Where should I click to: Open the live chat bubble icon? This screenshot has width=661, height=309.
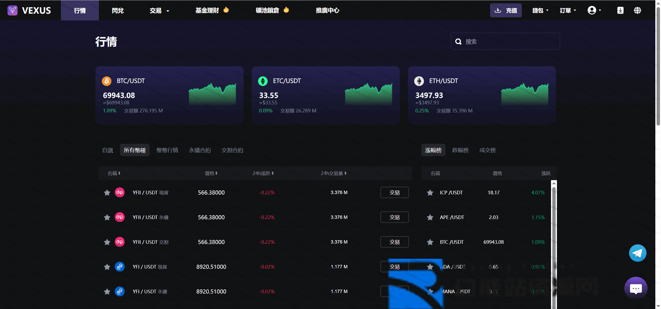tap(636, 288)
